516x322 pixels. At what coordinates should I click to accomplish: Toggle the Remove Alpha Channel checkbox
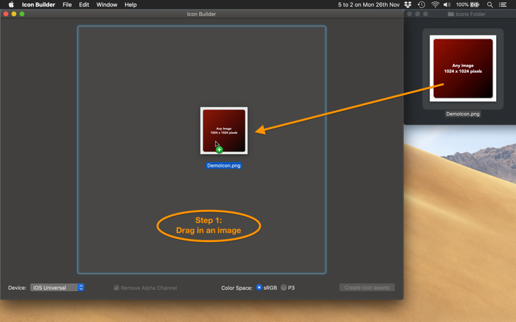coord(116,288)
